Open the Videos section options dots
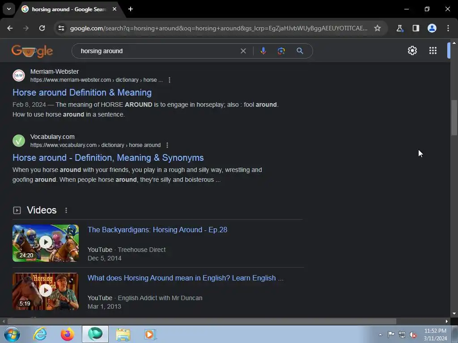458x343 pixels. (66, 210)
